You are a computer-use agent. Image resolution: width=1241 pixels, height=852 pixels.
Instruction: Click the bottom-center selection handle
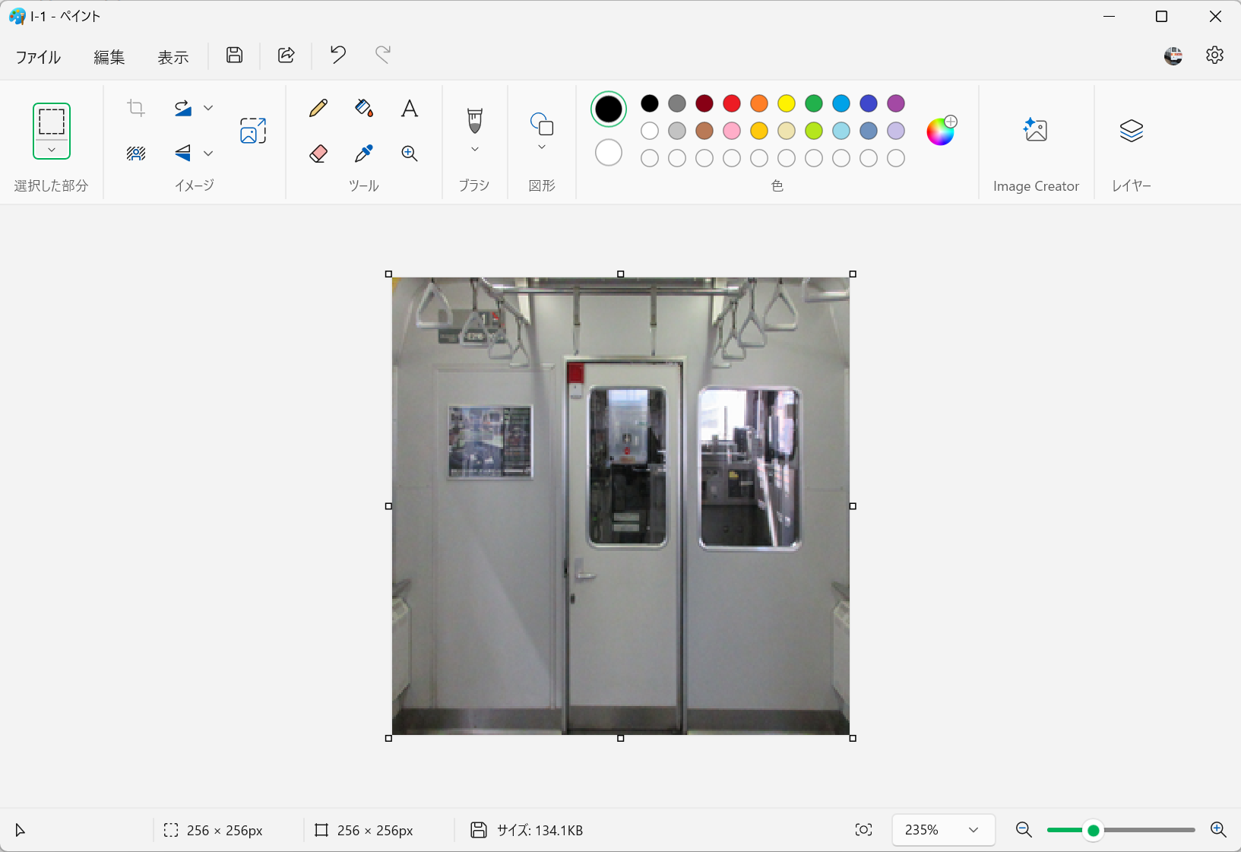621,738
